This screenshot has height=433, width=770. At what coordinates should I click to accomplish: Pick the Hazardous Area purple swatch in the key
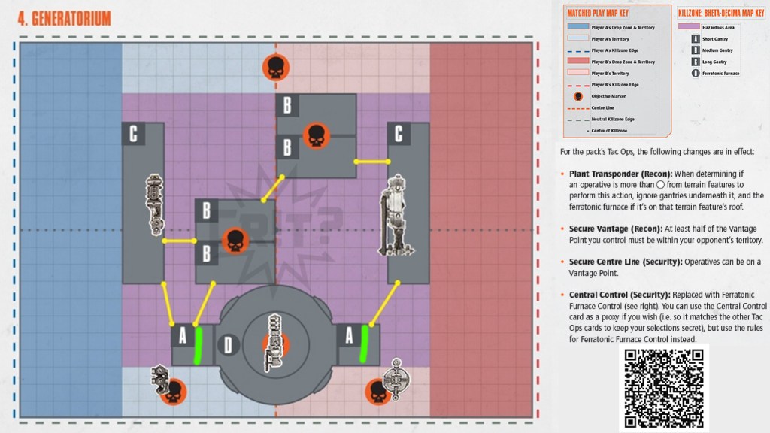690,26
